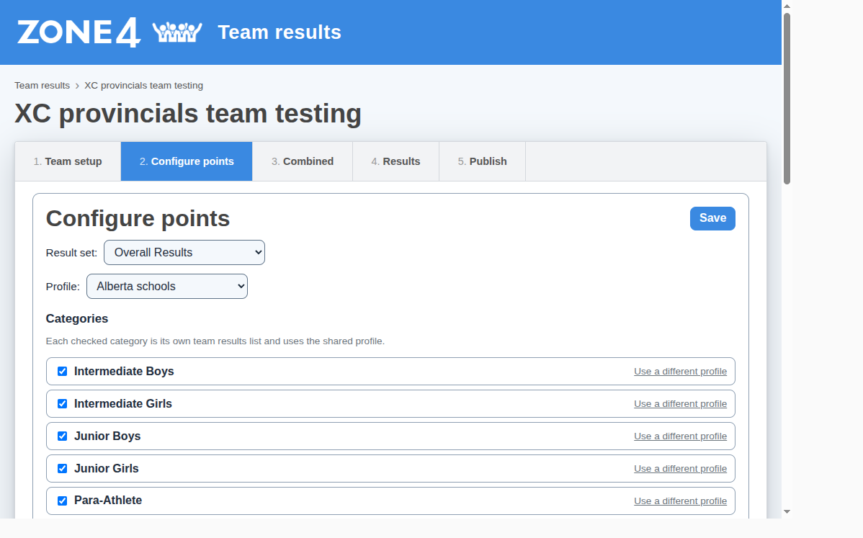863x538 pixels.
Task: Click the Configure points heading
Action: pos(138,218)
